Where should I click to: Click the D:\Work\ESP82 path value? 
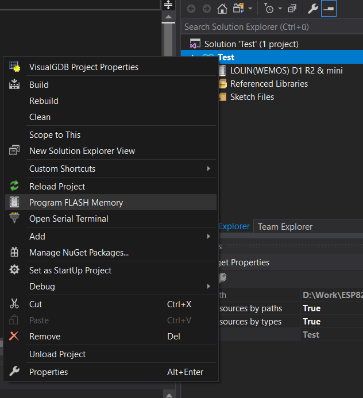[x=333, y=295]
